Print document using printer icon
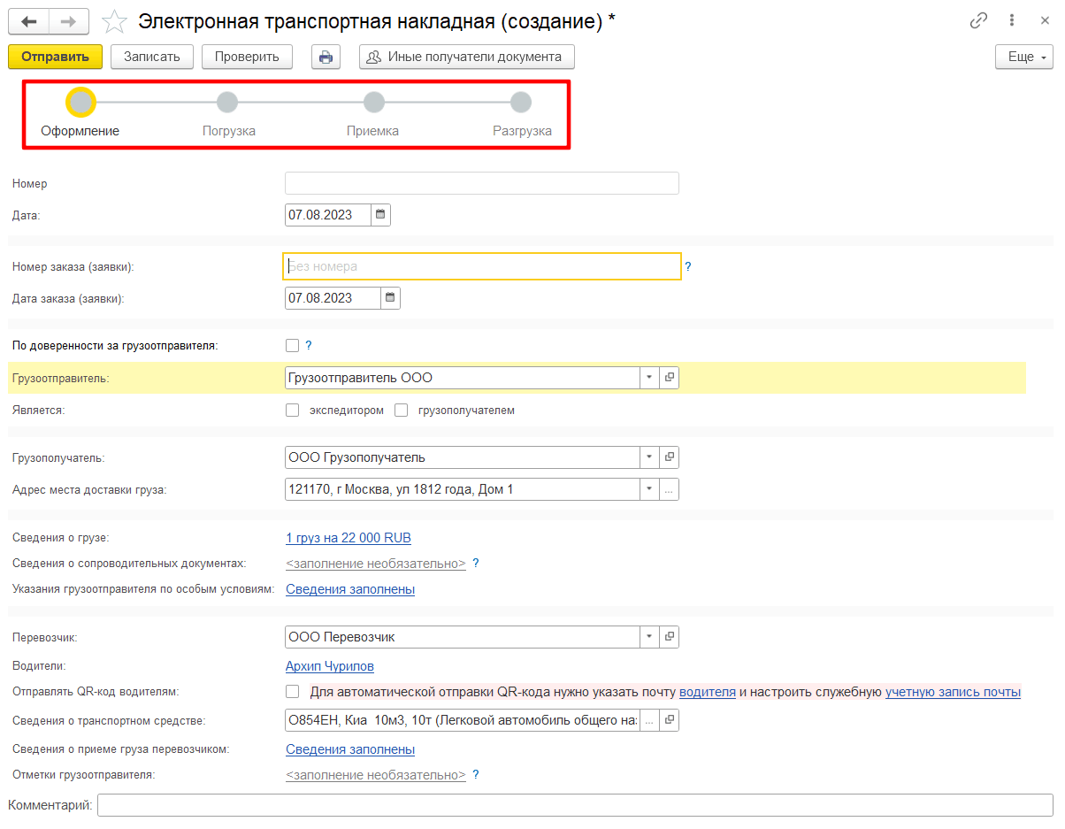The height and width of the screenshot is (829, 1065). pos(326,57)
